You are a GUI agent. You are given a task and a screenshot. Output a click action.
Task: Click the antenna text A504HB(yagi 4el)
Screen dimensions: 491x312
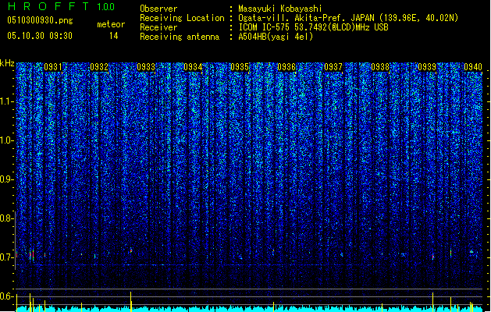(x=276, y=37)
